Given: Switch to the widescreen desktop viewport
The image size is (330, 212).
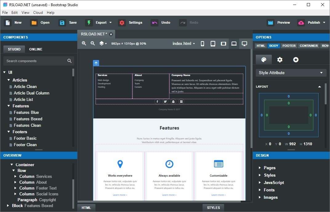Looking at the screenshot, I should [244, 43].
